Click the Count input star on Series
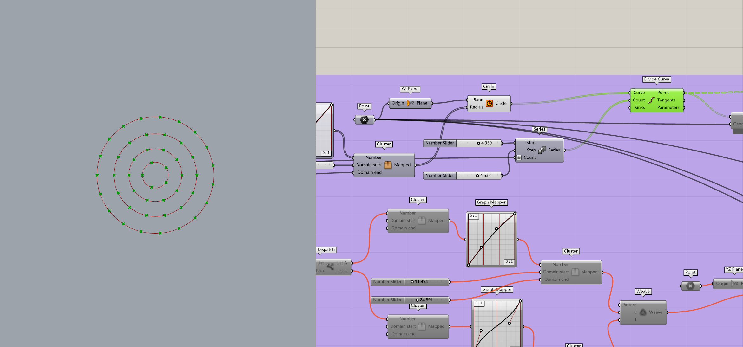The image size is (743, 347). 519,157
